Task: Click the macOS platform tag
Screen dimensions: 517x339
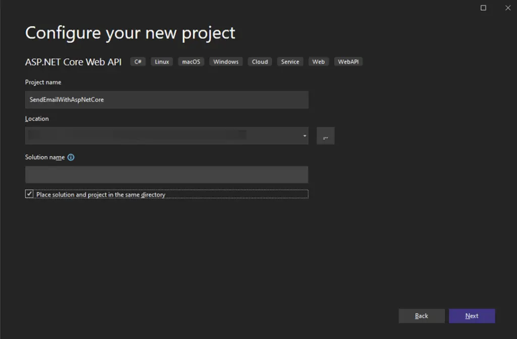Action: pyautogui.click(x=191, y=62)
